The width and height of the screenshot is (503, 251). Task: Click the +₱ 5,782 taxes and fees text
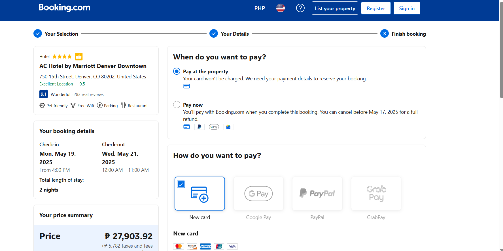point(127,246)
